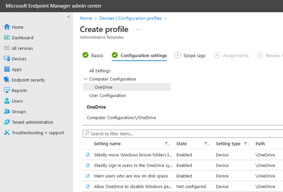This screenshot has width=283, height=192.
Task: Sort by Setting name using the arrows
Action: pos(167,144)
